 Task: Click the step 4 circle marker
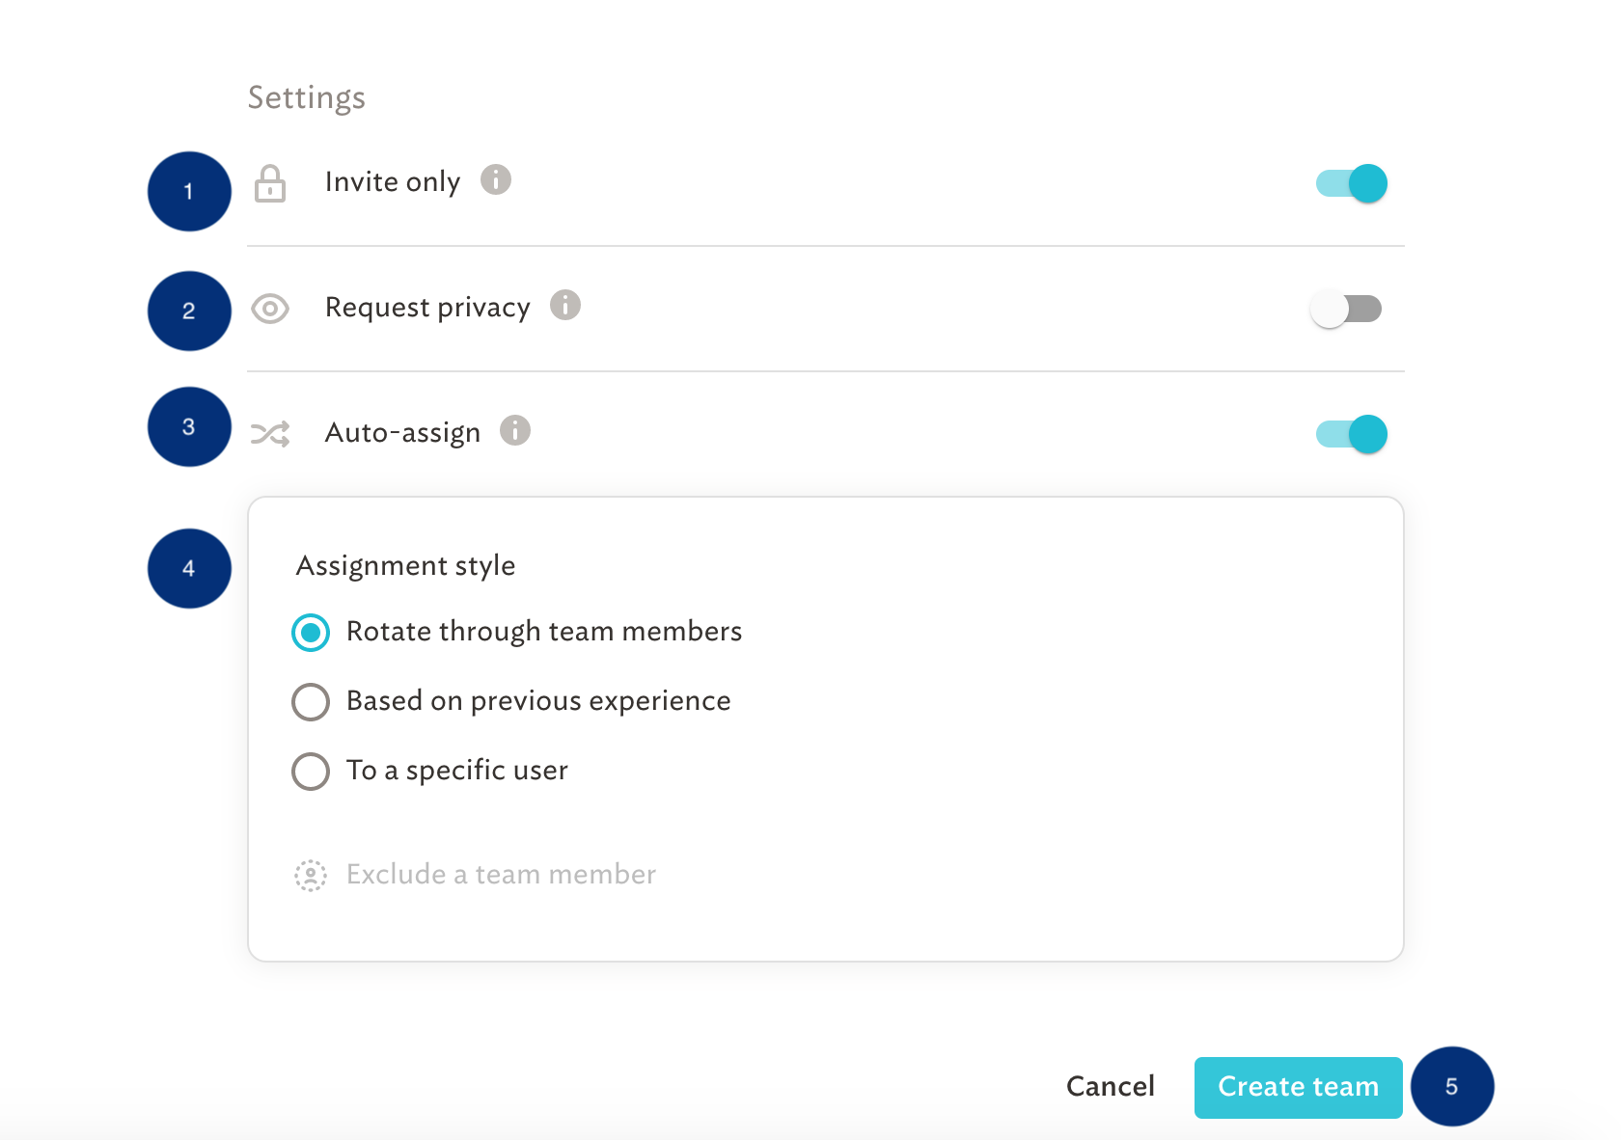coord(189,568)
